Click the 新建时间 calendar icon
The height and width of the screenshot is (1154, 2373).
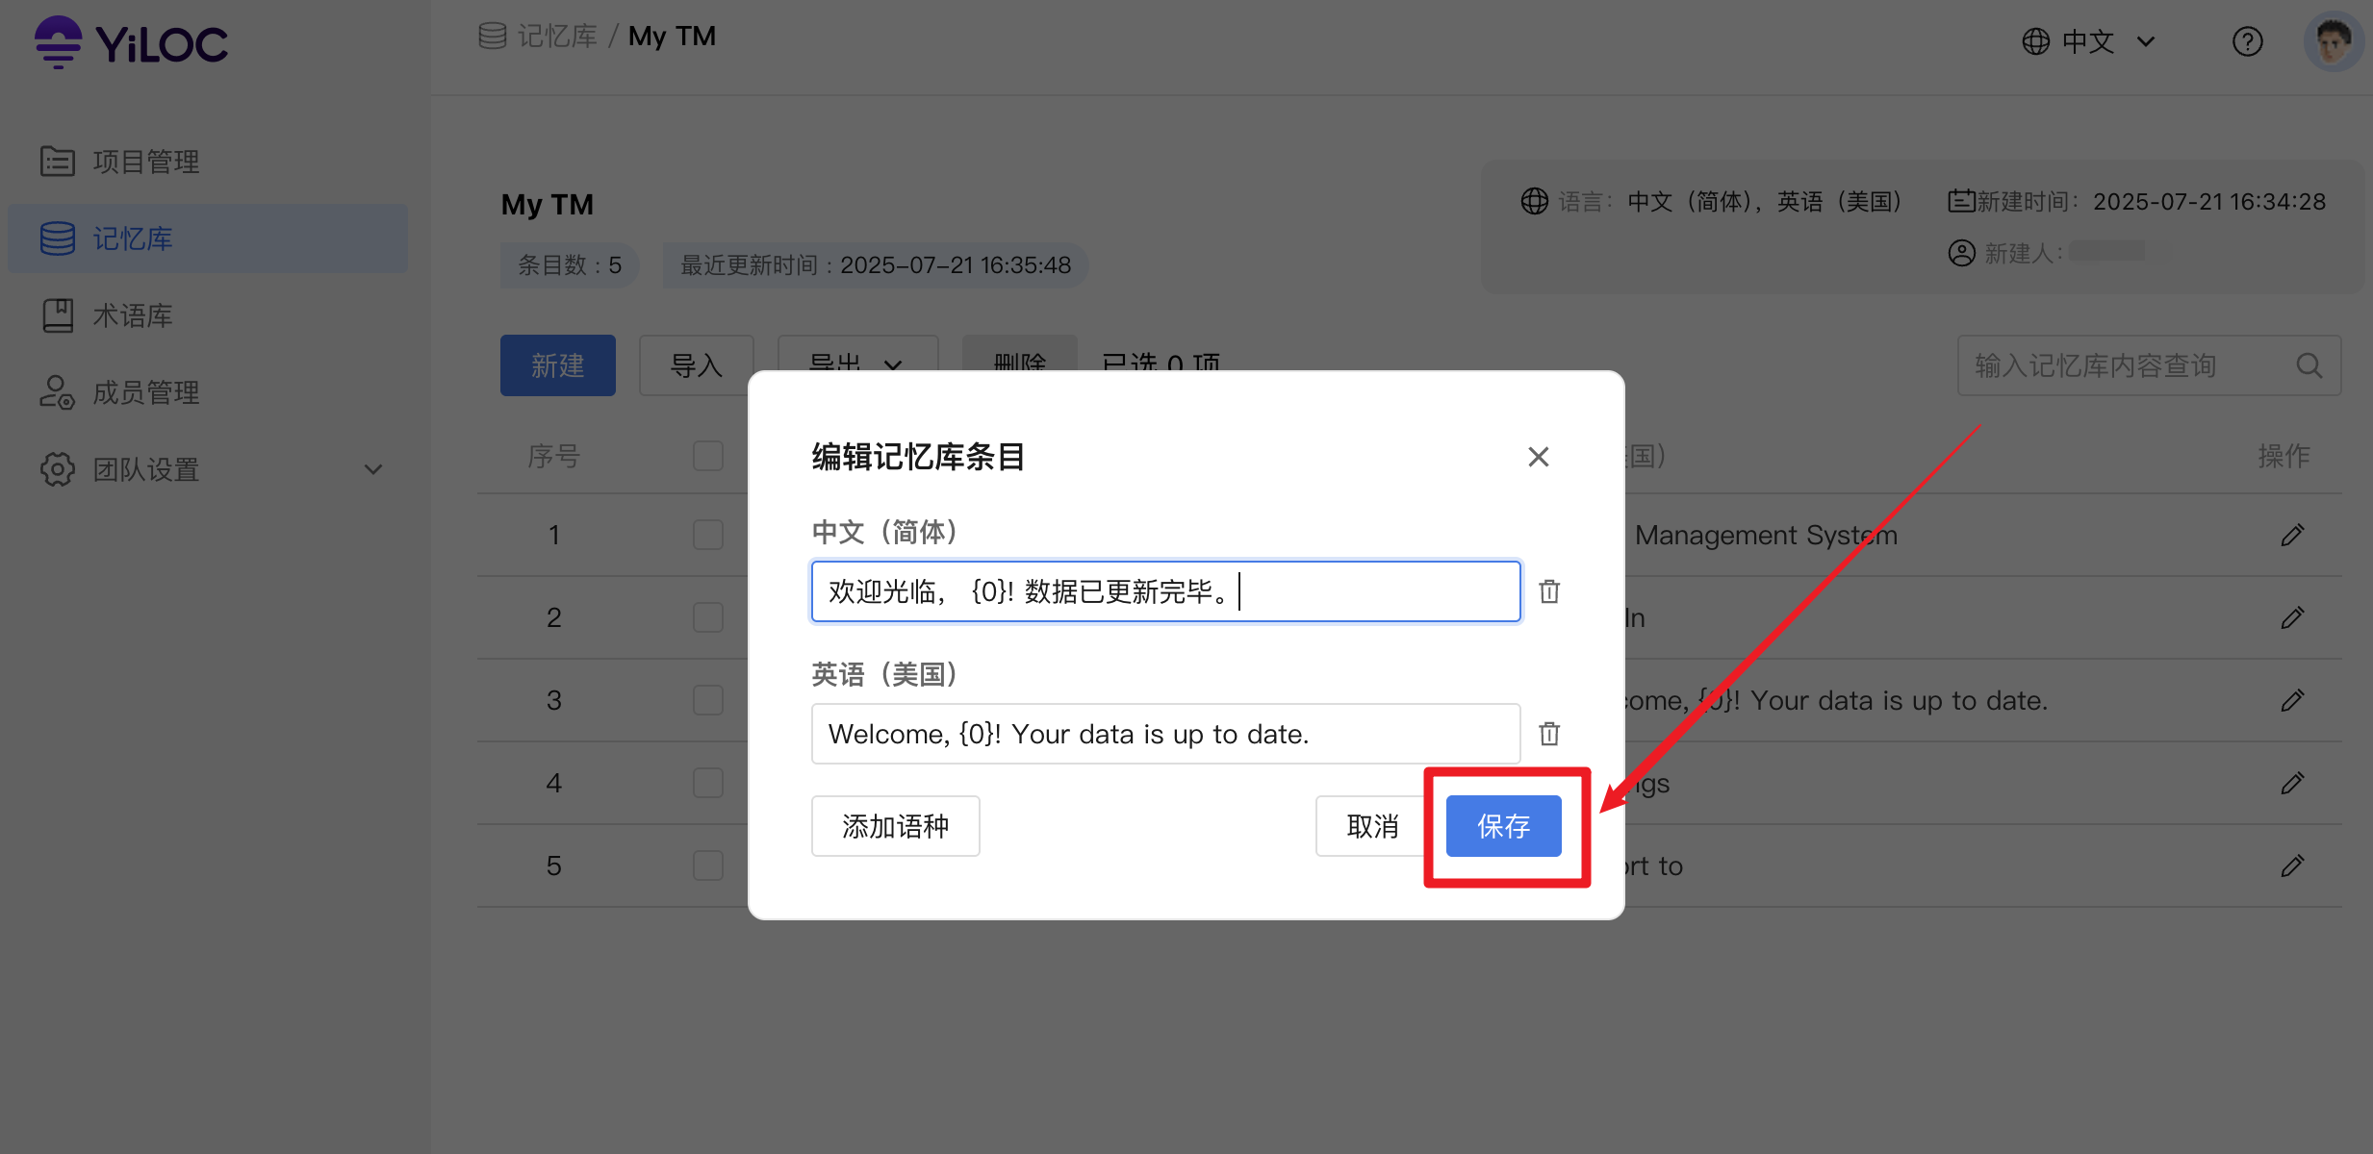click(1961, 201)
